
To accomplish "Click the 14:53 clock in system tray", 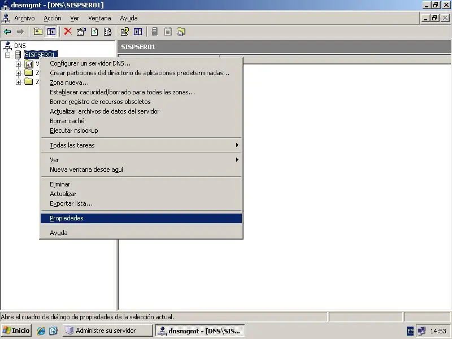I will point(438,331).
